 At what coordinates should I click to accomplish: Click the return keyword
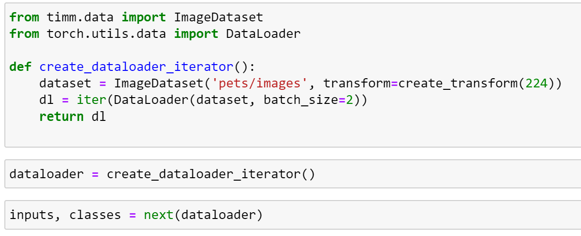point(62,117)
